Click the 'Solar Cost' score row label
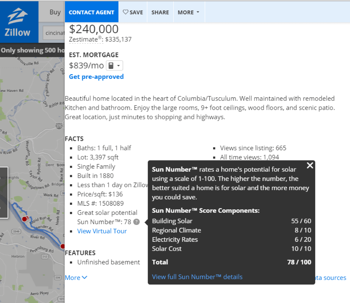This screenshot has width=350, height=303. tap(167, 249)
